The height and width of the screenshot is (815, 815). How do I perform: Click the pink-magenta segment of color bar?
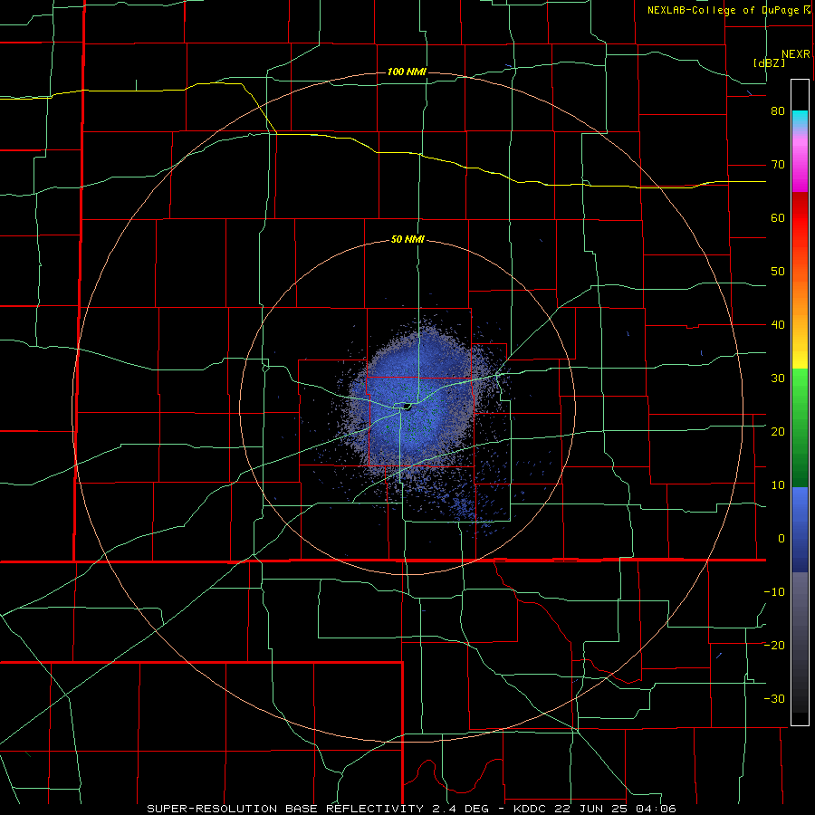coord(800,161)
